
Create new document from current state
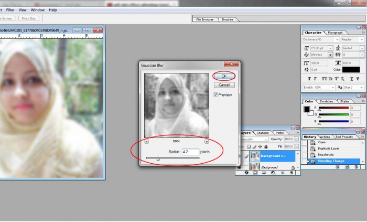tap(338, 167)
